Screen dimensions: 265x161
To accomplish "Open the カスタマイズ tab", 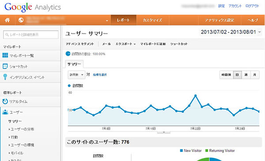I will [x=152, y=20].
